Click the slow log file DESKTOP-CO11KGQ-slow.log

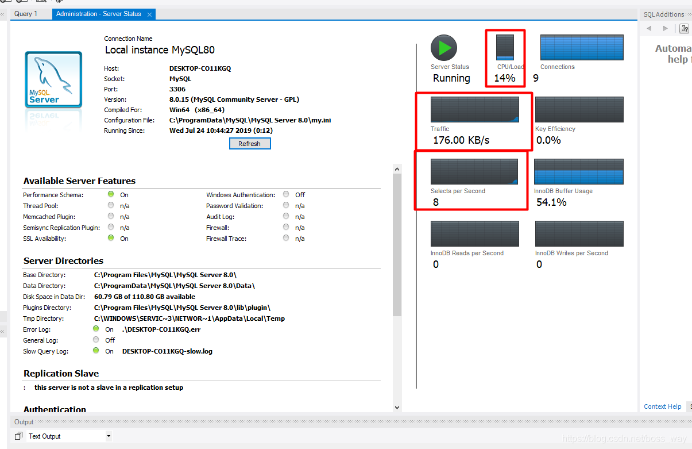[167, 351]
